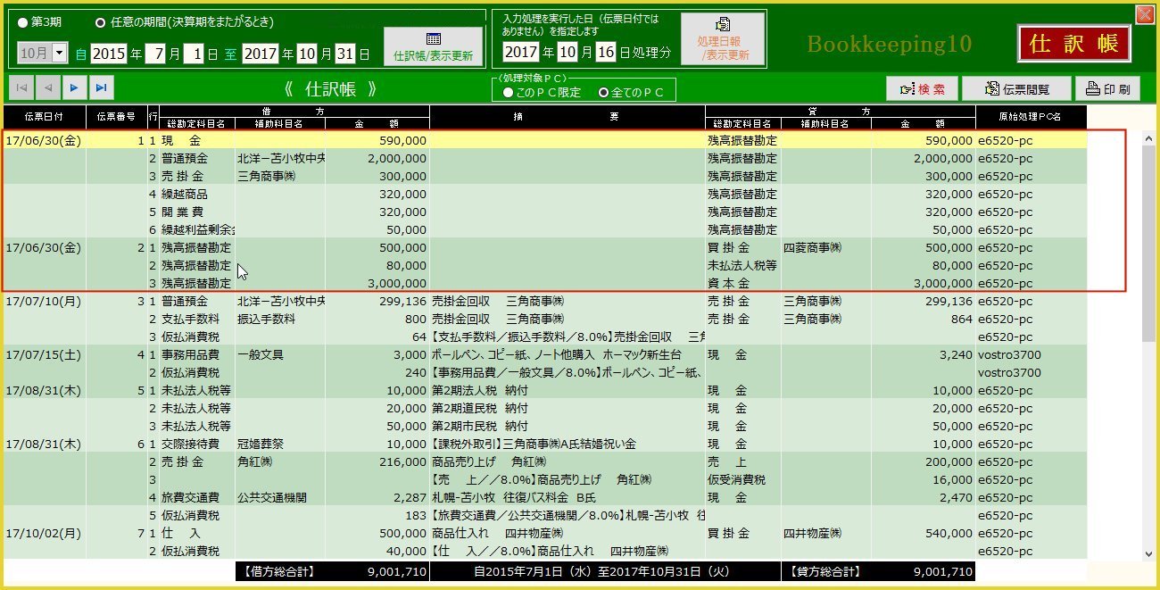Go to the previous record

click(x=47, y=87)
